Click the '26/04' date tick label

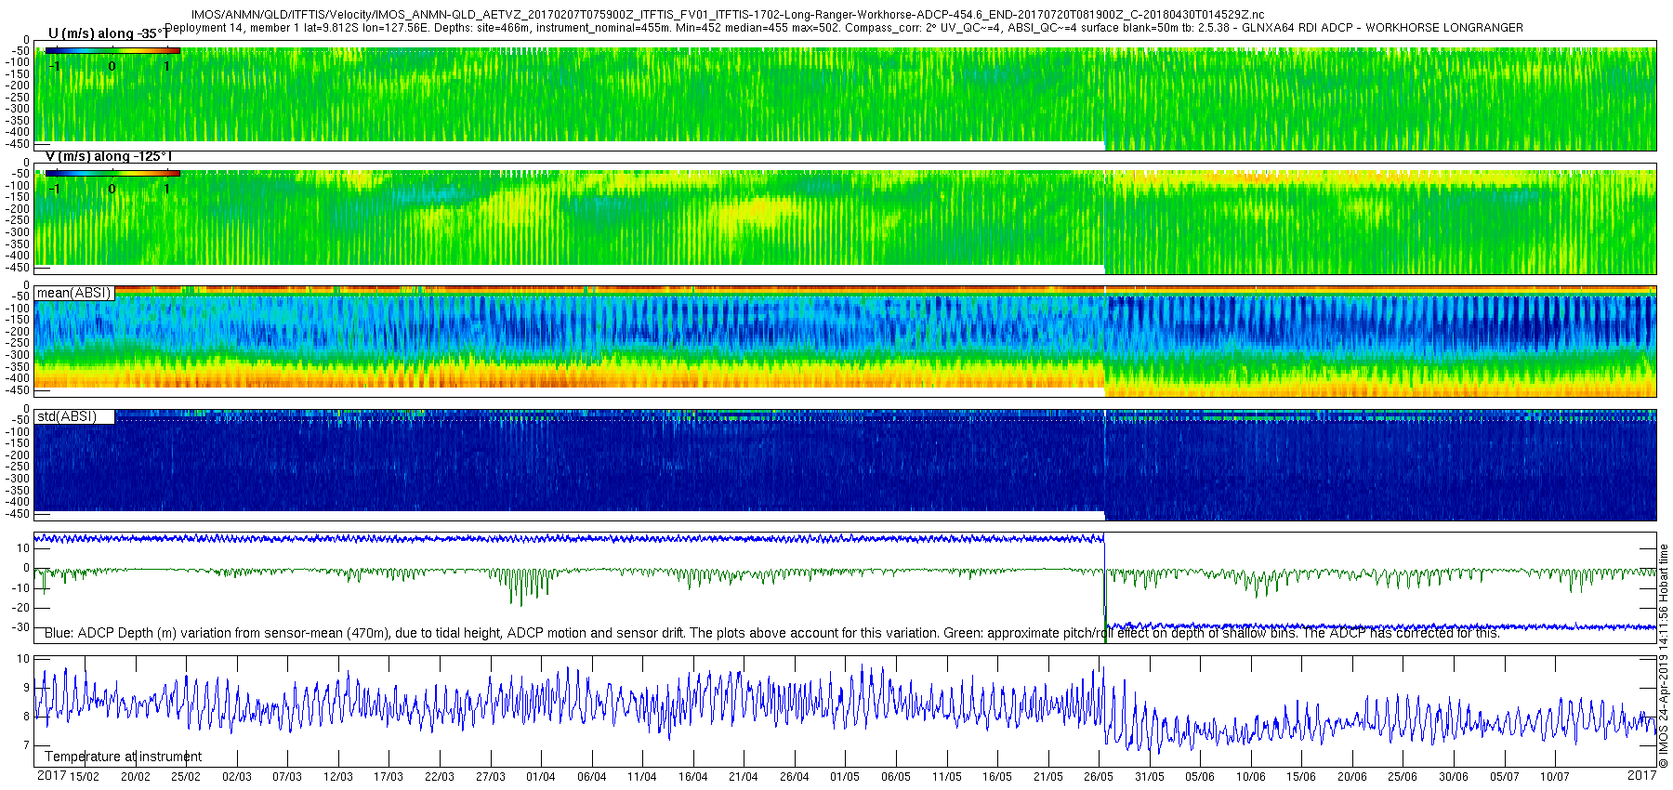coord(795,776)
